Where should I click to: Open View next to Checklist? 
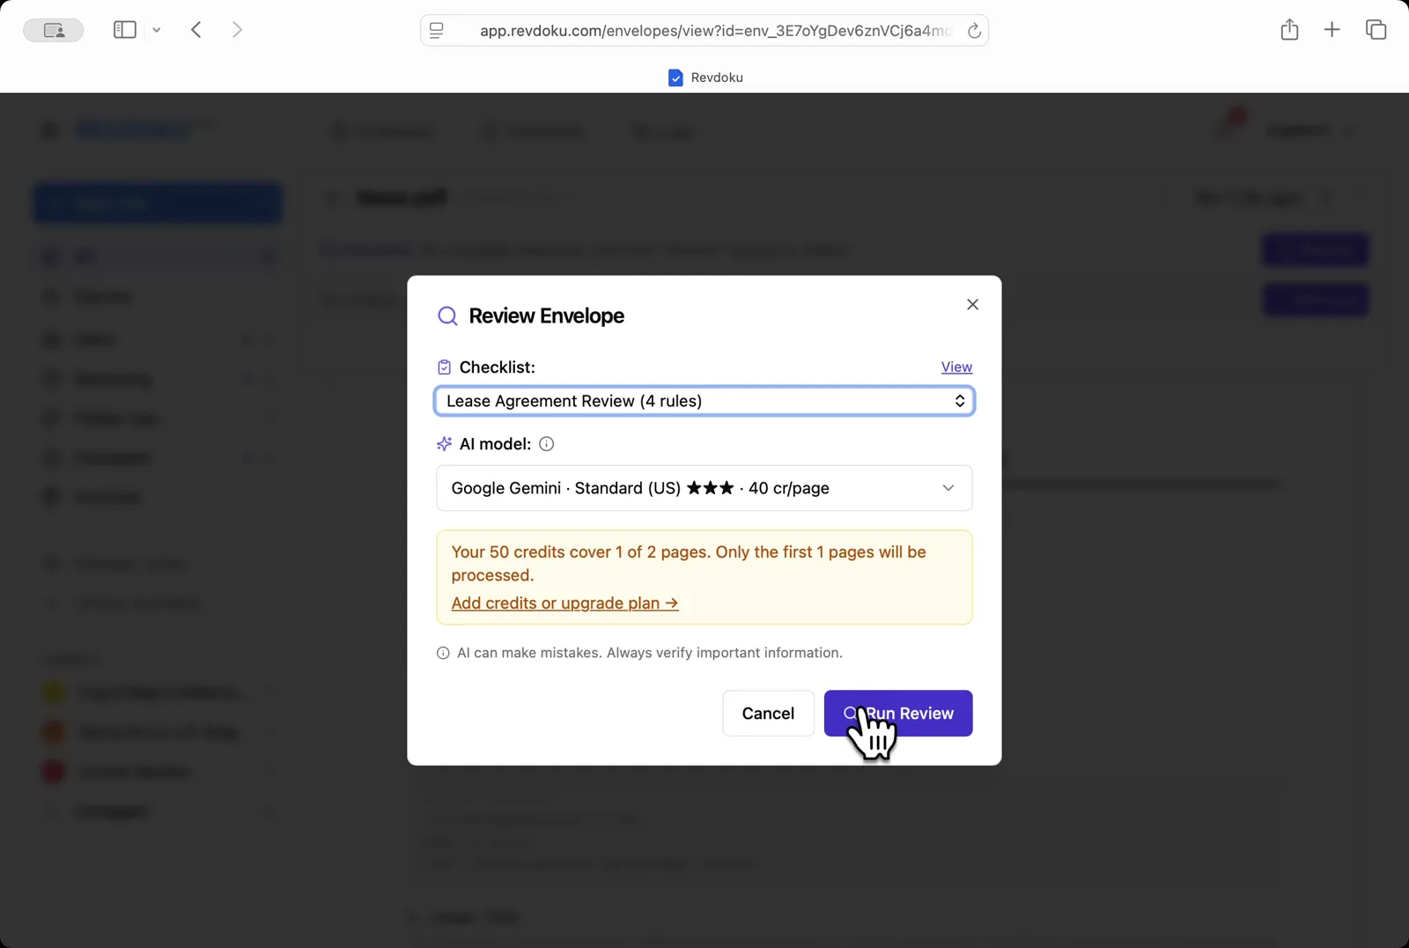[x=956, y=367]
